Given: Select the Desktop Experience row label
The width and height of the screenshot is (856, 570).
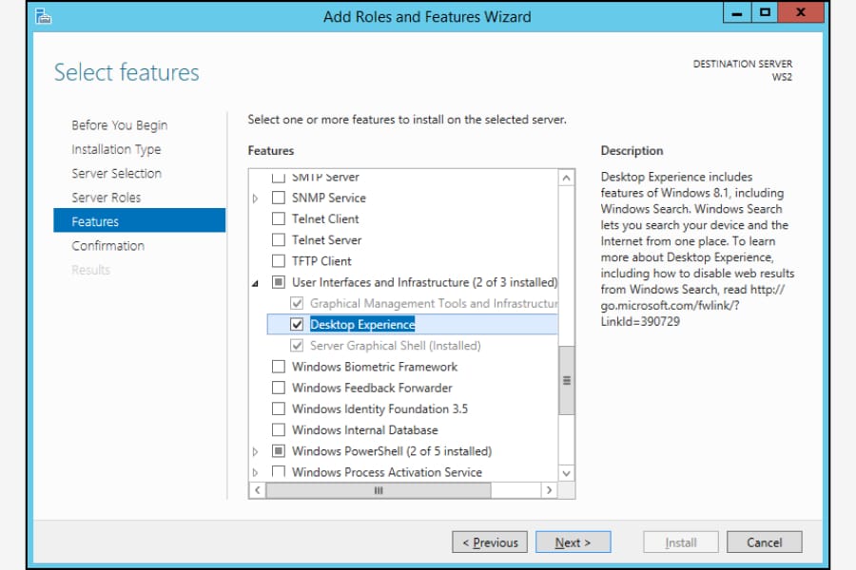Looking at the screenshot, I should point(362,325).
